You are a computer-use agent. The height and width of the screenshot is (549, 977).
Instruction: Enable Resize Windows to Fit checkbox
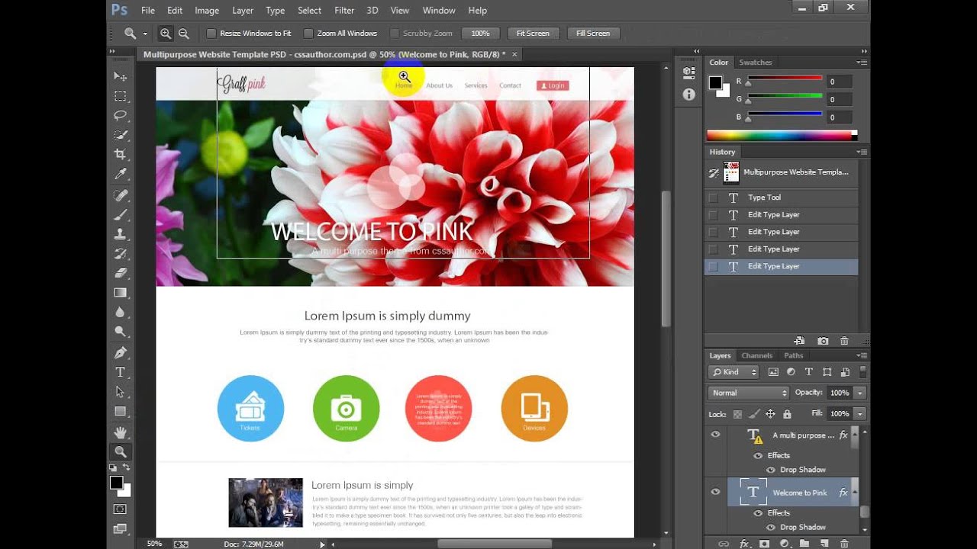pos(211,34)
